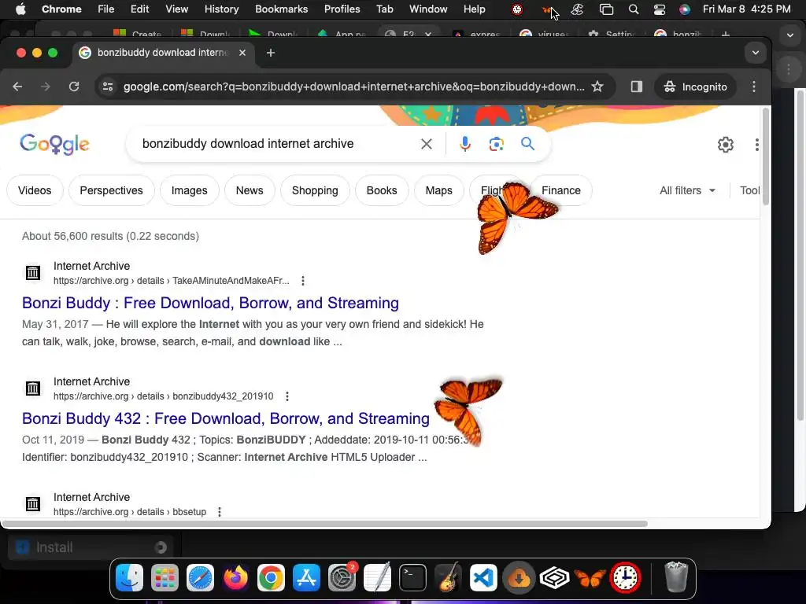The height and width of the screenshot is (604, 806).
Task: Click the Google logo
Action: (54, 145)
